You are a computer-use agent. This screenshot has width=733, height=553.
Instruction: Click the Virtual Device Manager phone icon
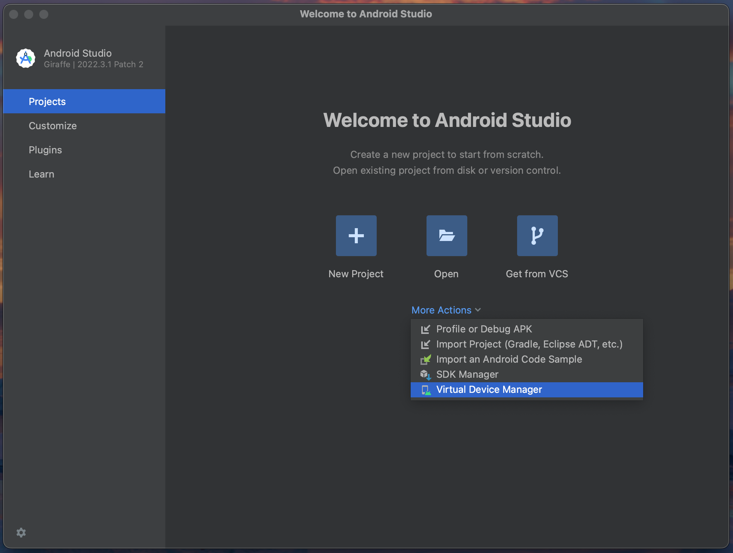pos(426,390)
